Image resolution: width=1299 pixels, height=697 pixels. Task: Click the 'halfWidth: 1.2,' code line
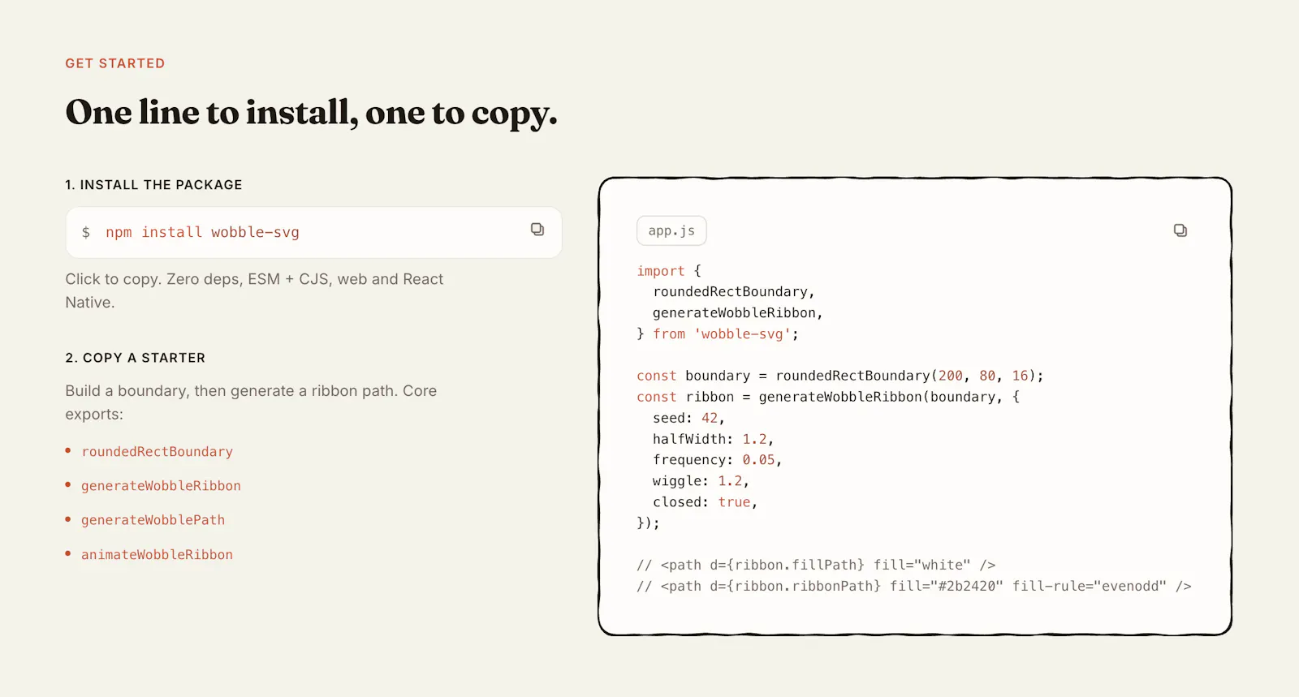click(713, 439)
